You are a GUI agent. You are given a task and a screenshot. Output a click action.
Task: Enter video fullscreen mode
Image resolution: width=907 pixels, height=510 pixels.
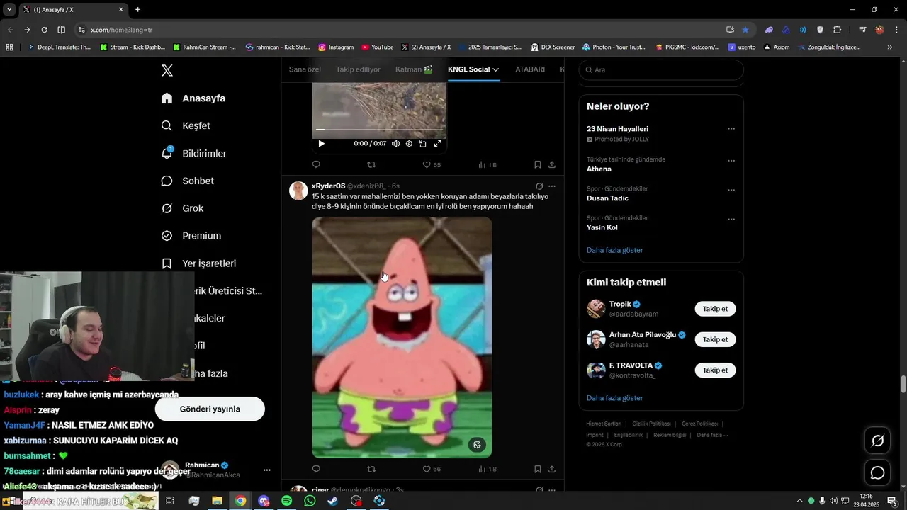(437, 143)
